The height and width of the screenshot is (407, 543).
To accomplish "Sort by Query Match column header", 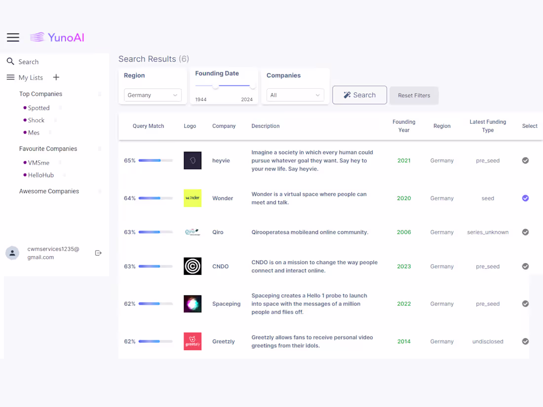I will point(148,126).
